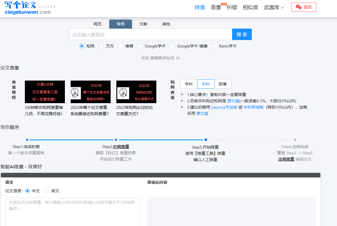Open the 定稿查重 link in Step4
Viewport: 337px width, 226px height.
286,159
